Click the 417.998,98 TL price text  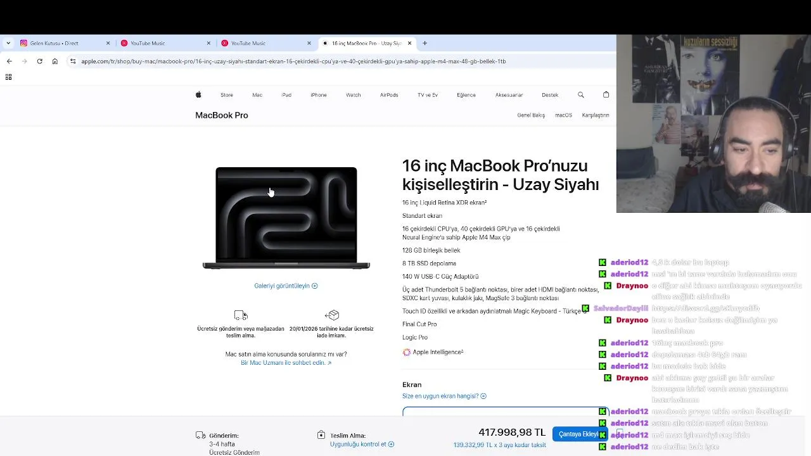[512, 432]
